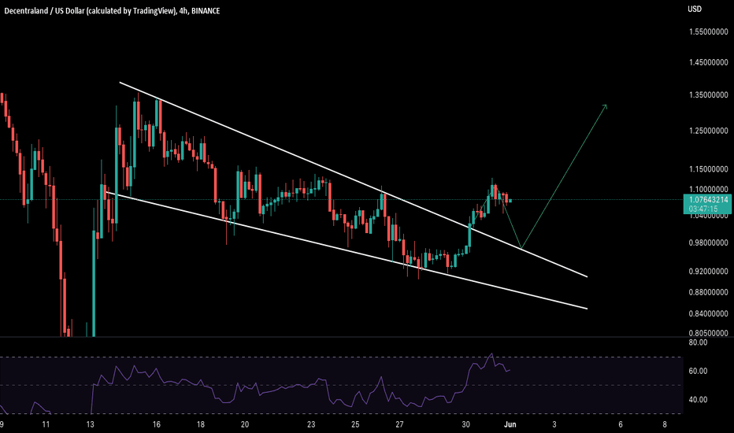
Task: Click date label 23 on time axis
Action: (x=311, y=424)
